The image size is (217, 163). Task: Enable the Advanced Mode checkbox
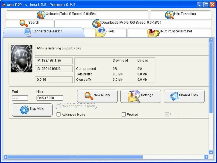(59, 114)
